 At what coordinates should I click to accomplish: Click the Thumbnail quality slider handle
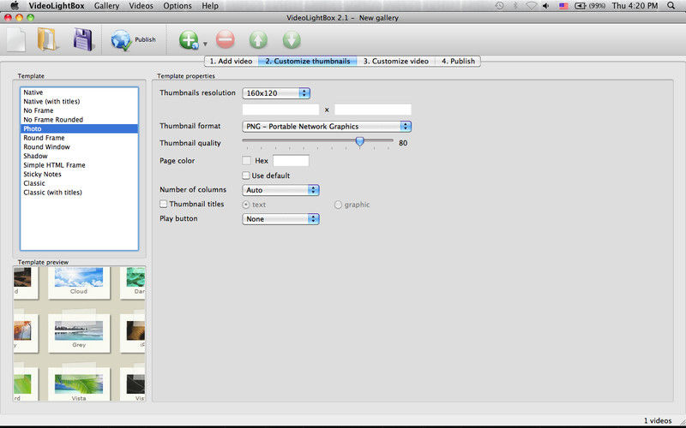point(359,141)
